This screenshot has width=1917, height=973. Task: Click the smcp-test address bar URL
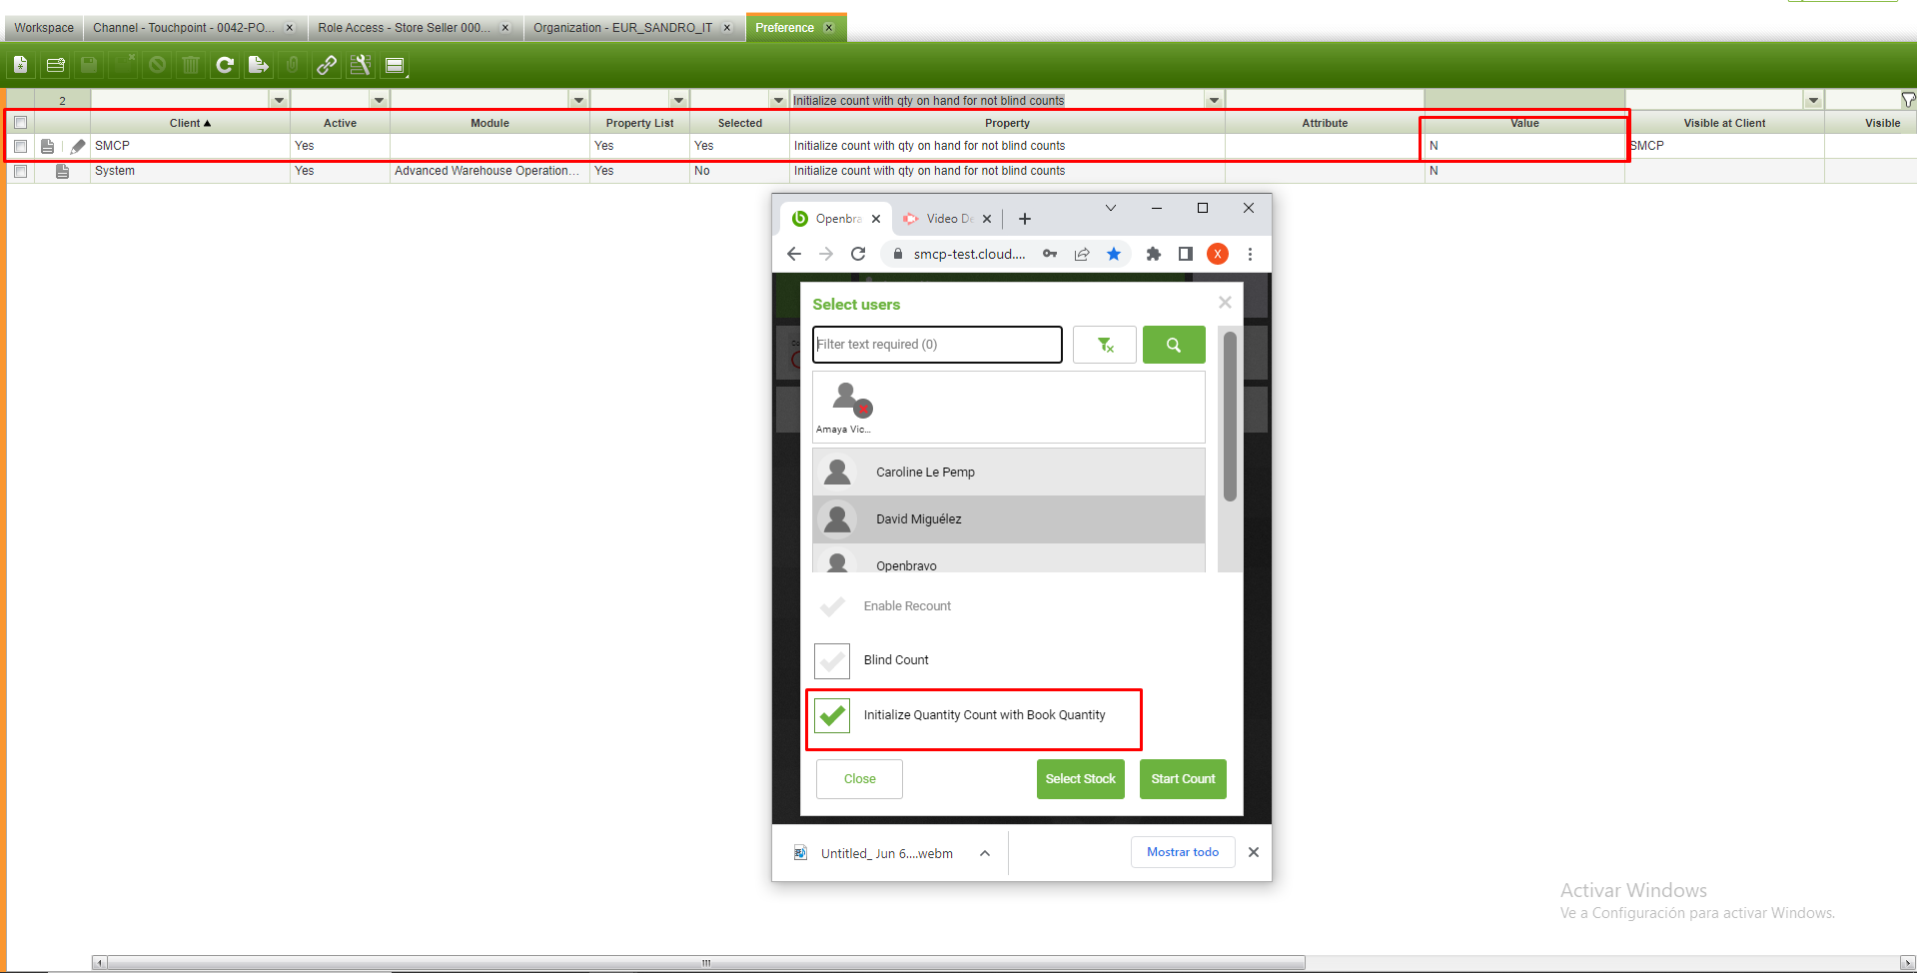tap(969, 254)
